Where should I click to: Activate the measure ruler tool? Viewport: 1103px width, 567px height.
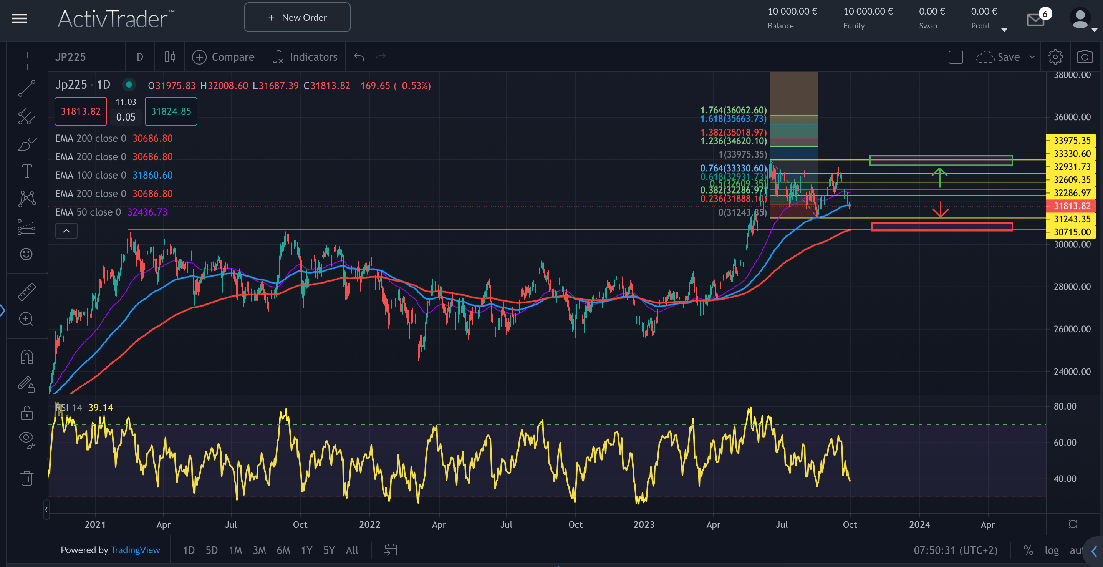point(26,292)
